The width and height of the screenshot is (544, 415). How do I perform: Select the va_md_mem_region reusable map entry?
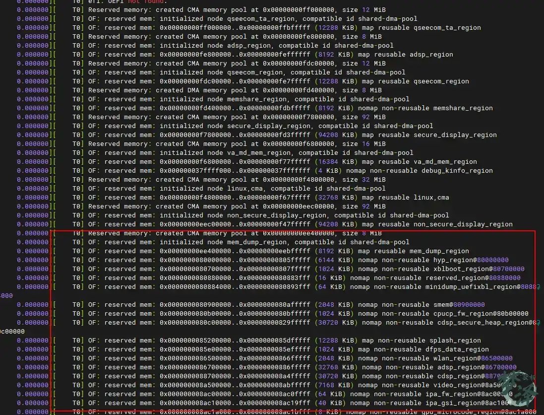[x=445, y=162]
